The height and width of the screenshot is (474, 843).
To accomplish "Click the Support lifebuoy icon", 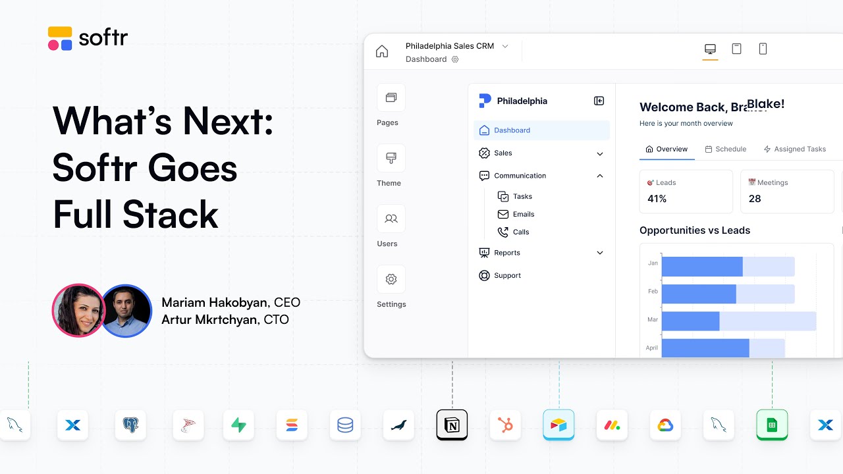I will pos(484,276).
